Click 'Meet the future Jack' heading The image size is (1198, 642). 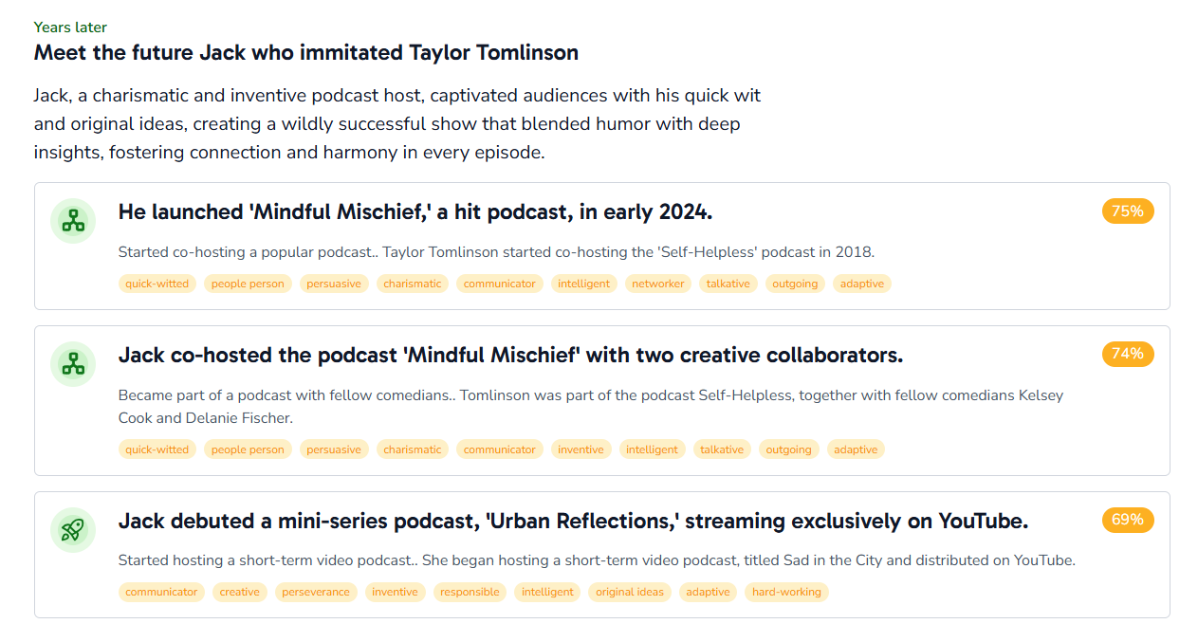[305, 53]
